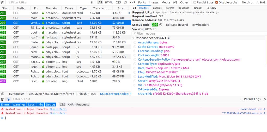Close the split console panel

coord(265,99)
